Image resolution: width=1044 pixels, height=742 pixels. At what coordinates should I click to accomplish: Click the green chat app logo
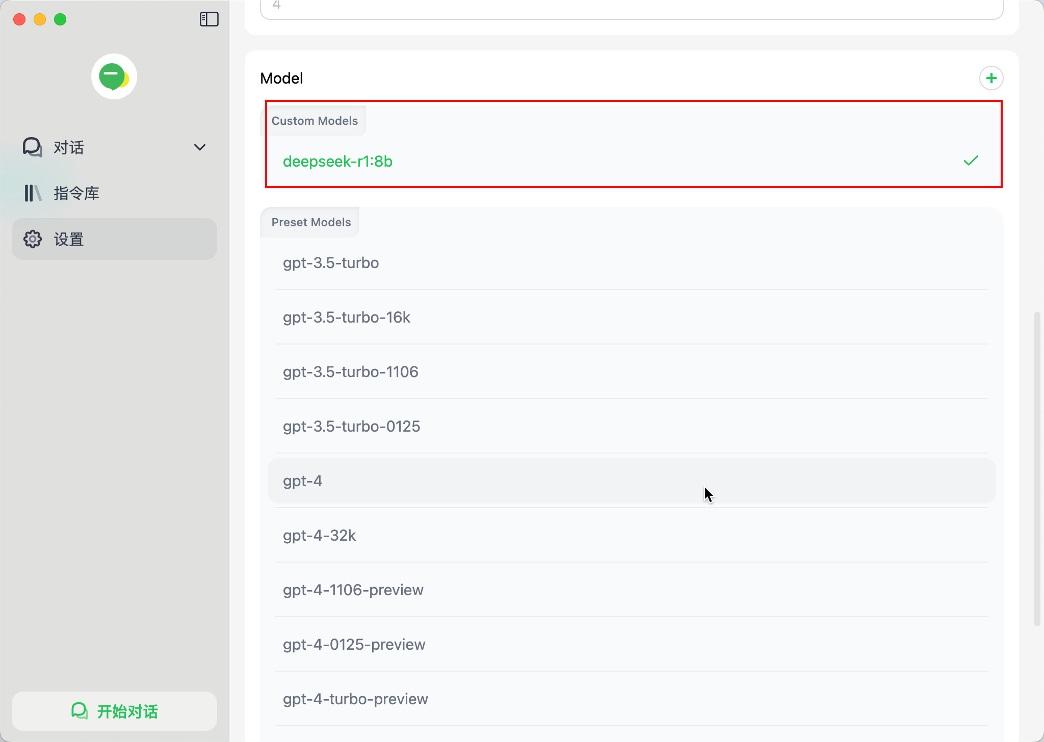coord(114,76)
